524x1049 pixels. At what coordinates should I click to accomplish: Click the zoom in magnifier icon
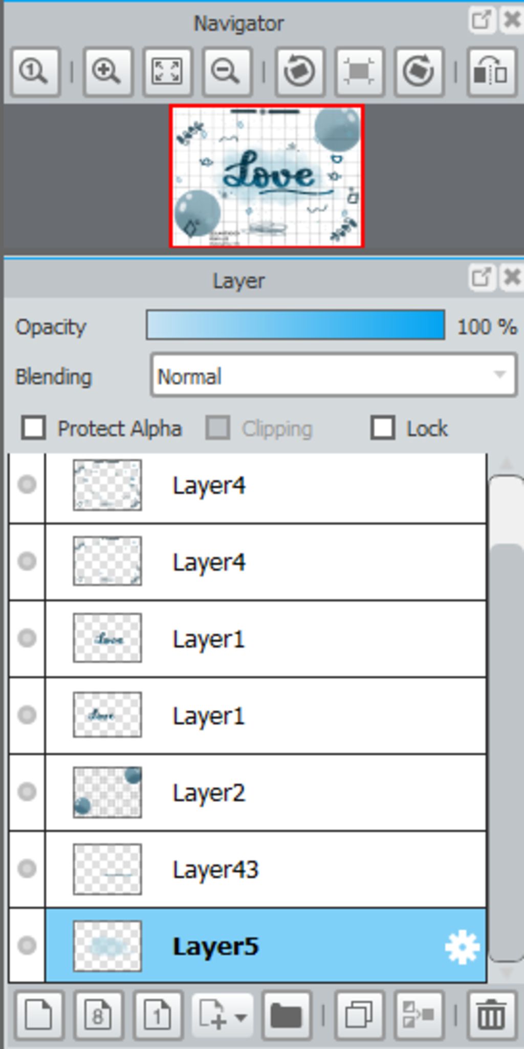pos(107,72)
